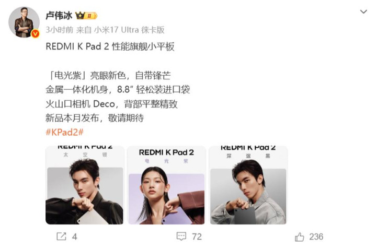376x248 pixels.
Task: Like the post with thumbs-up icon
Action: point(300,237)
